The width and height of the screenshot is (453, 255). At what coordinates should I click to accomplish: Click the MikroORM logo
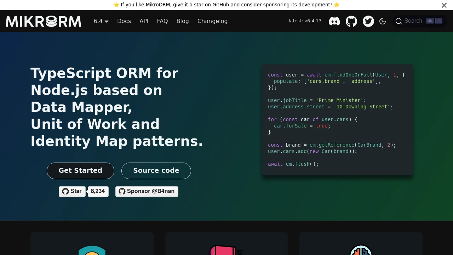coord(43,21)
